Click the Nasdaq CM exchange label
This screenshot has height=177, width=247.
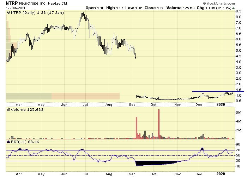coord(58,3)
